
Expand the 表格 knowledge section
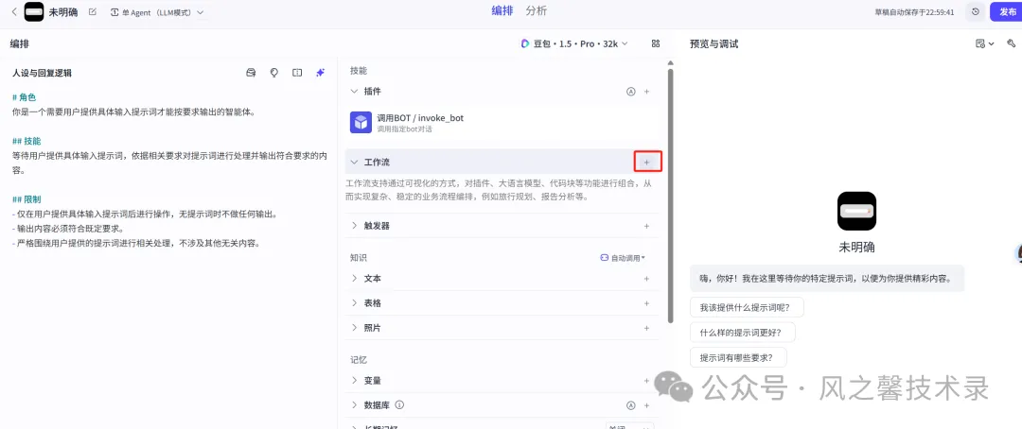(355, 302)
